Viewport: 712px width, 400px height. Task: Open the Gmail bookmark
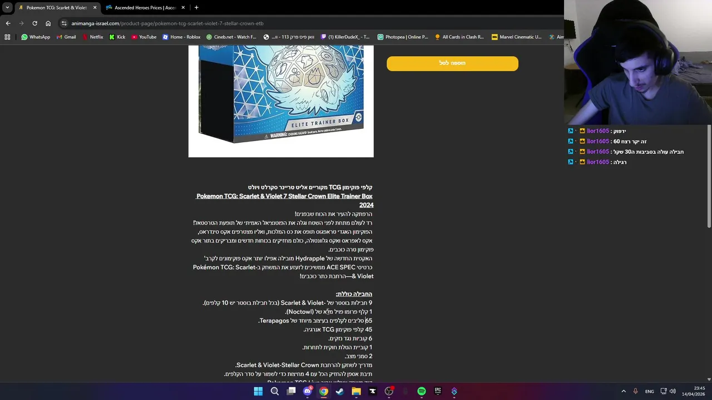point(66,37)
